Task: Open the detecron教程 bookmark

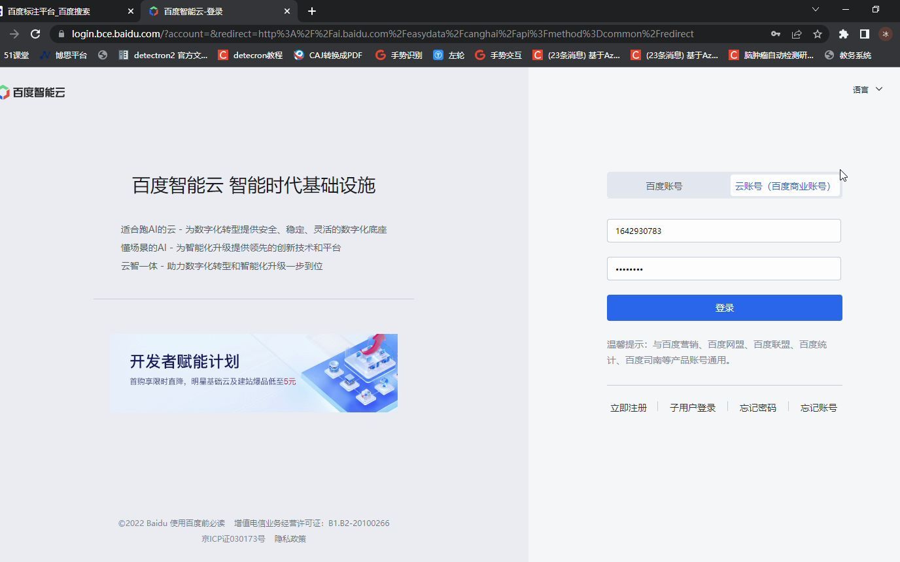Action: [251, 56]
